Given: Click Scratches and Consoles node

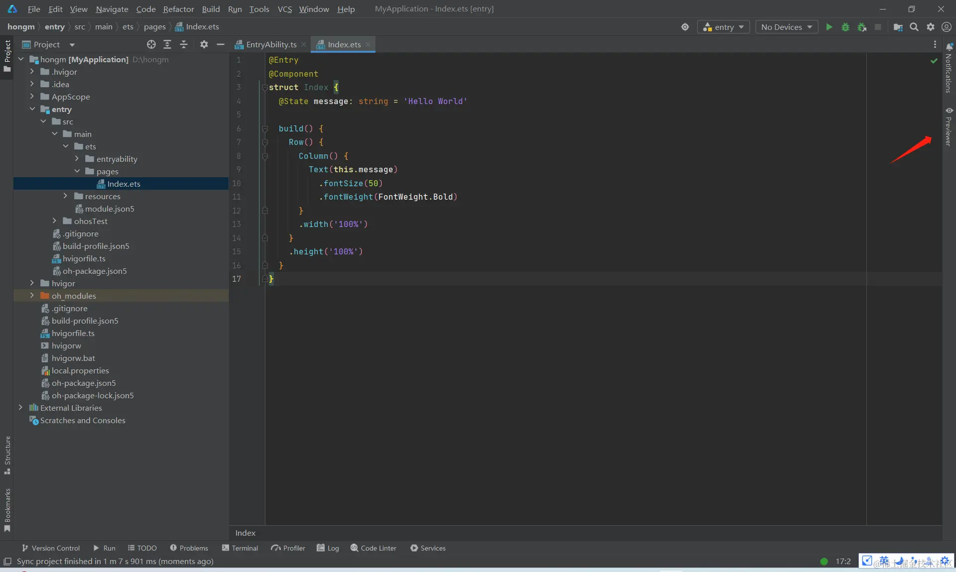Looking at the screenshot, I should [83, 420].
